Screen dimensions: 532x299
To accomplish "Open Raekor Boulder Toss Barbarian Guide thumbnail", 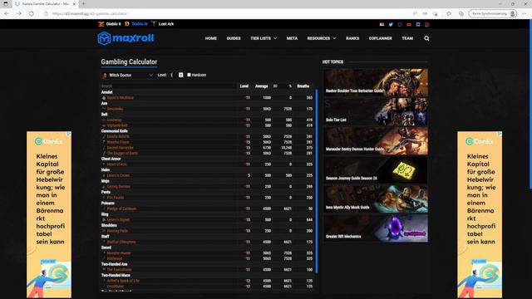I will point(376,82).
